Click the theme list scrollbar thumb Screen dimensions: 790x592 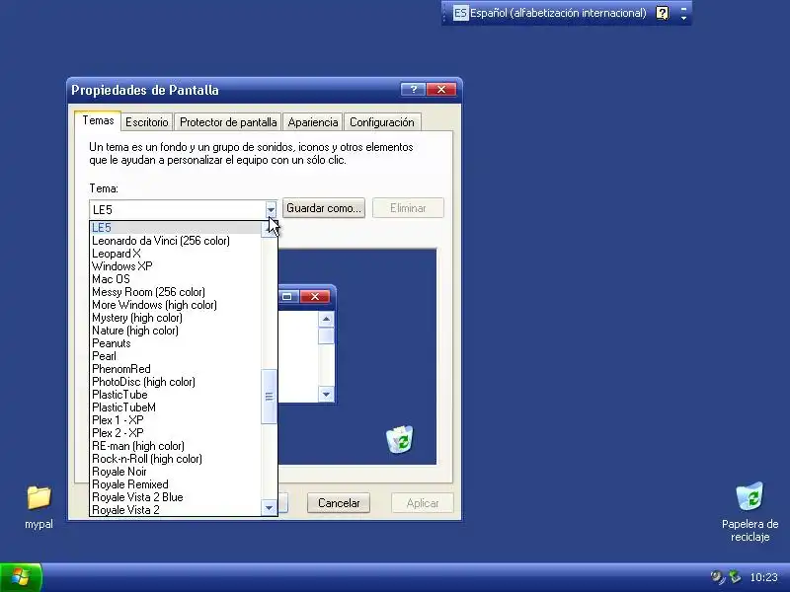269,397
